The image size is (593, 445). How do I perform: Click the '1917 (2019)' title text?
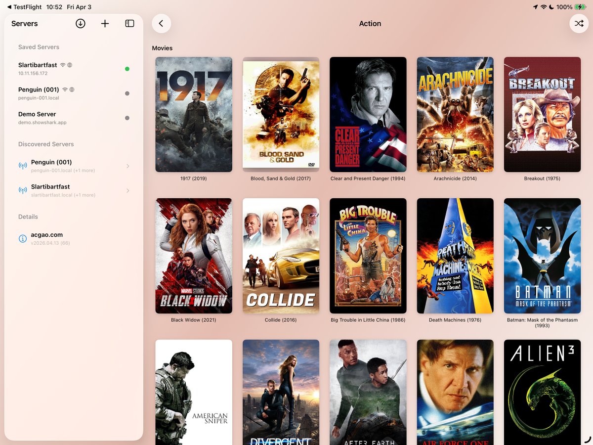(194, 178)
